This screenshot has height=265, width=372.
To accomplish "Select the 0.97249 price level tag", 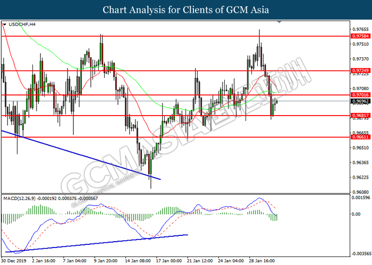I will 360,70.
